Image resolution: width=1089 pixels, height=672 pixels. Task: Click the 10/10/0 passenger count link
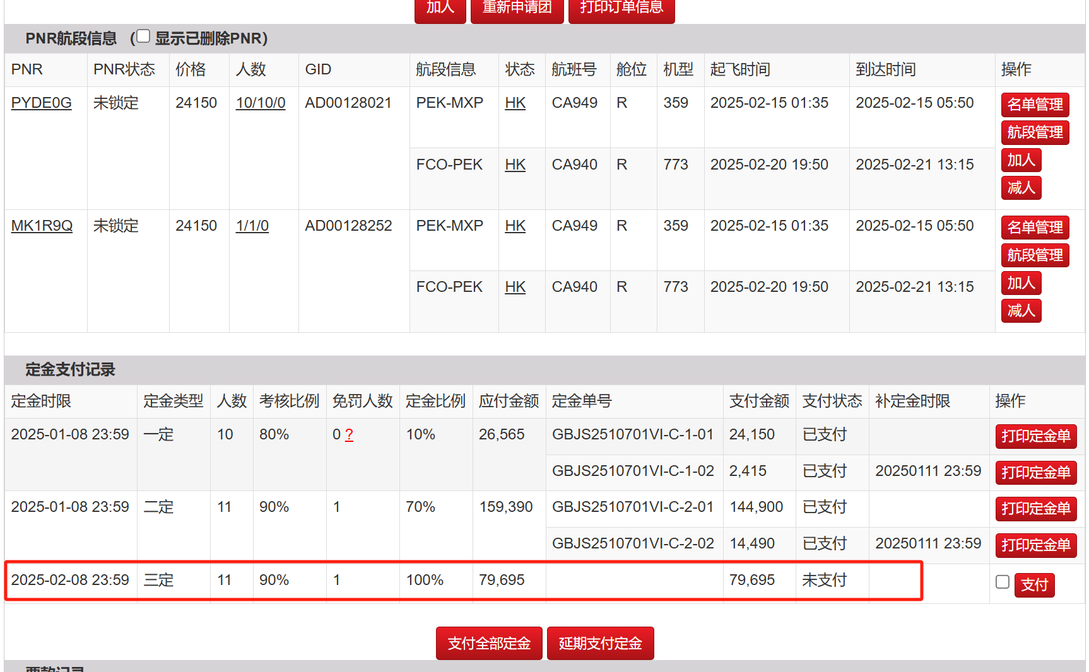click(x=260, y=103)
